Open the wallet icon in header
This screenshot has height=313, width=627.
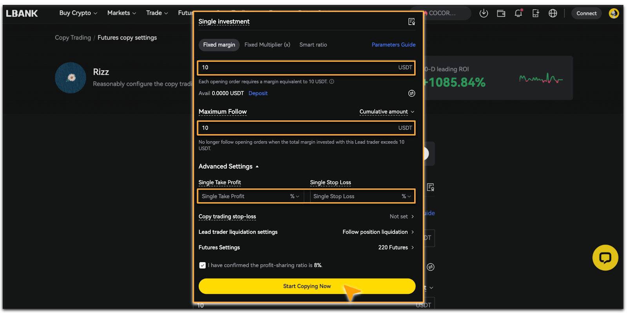tap(501, 13)
